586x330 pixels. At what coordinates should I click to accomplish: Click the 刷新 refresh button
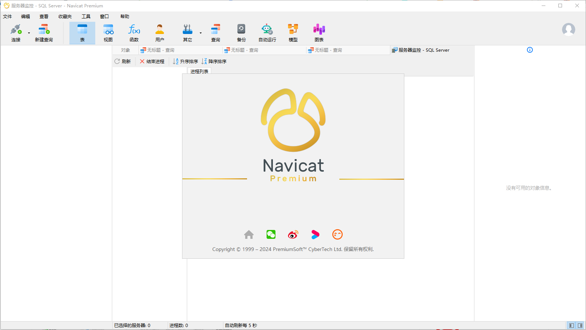[x=123, y=62]
